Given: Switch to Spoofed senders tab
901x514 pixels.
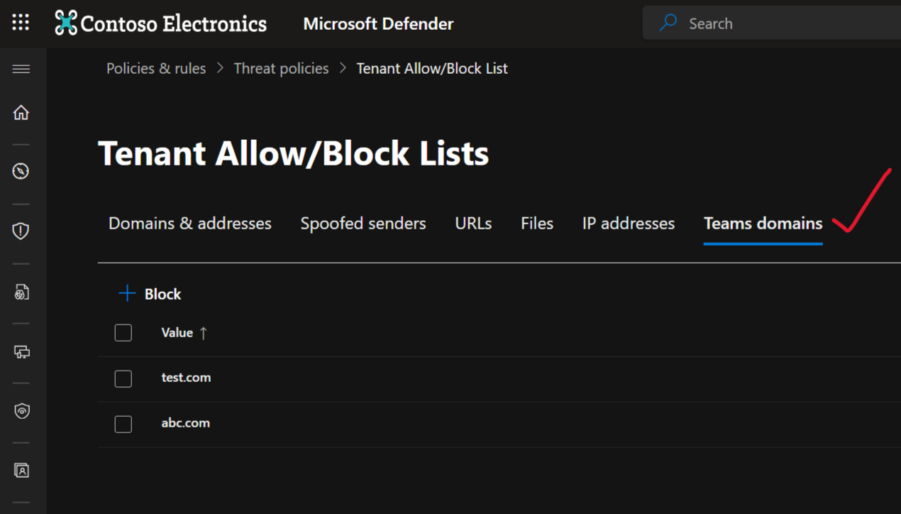Looking at the screenshot, I should pyautogui.click(x=363, y=223).
